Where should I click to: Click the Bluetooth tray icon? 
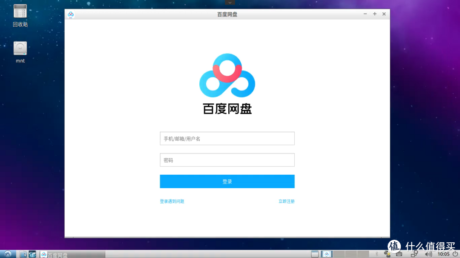[377, 254]
